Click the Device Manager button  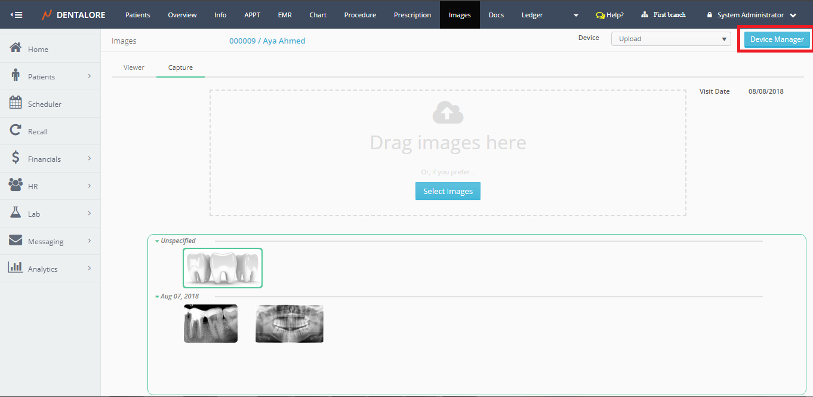click(x=777, y=39)
